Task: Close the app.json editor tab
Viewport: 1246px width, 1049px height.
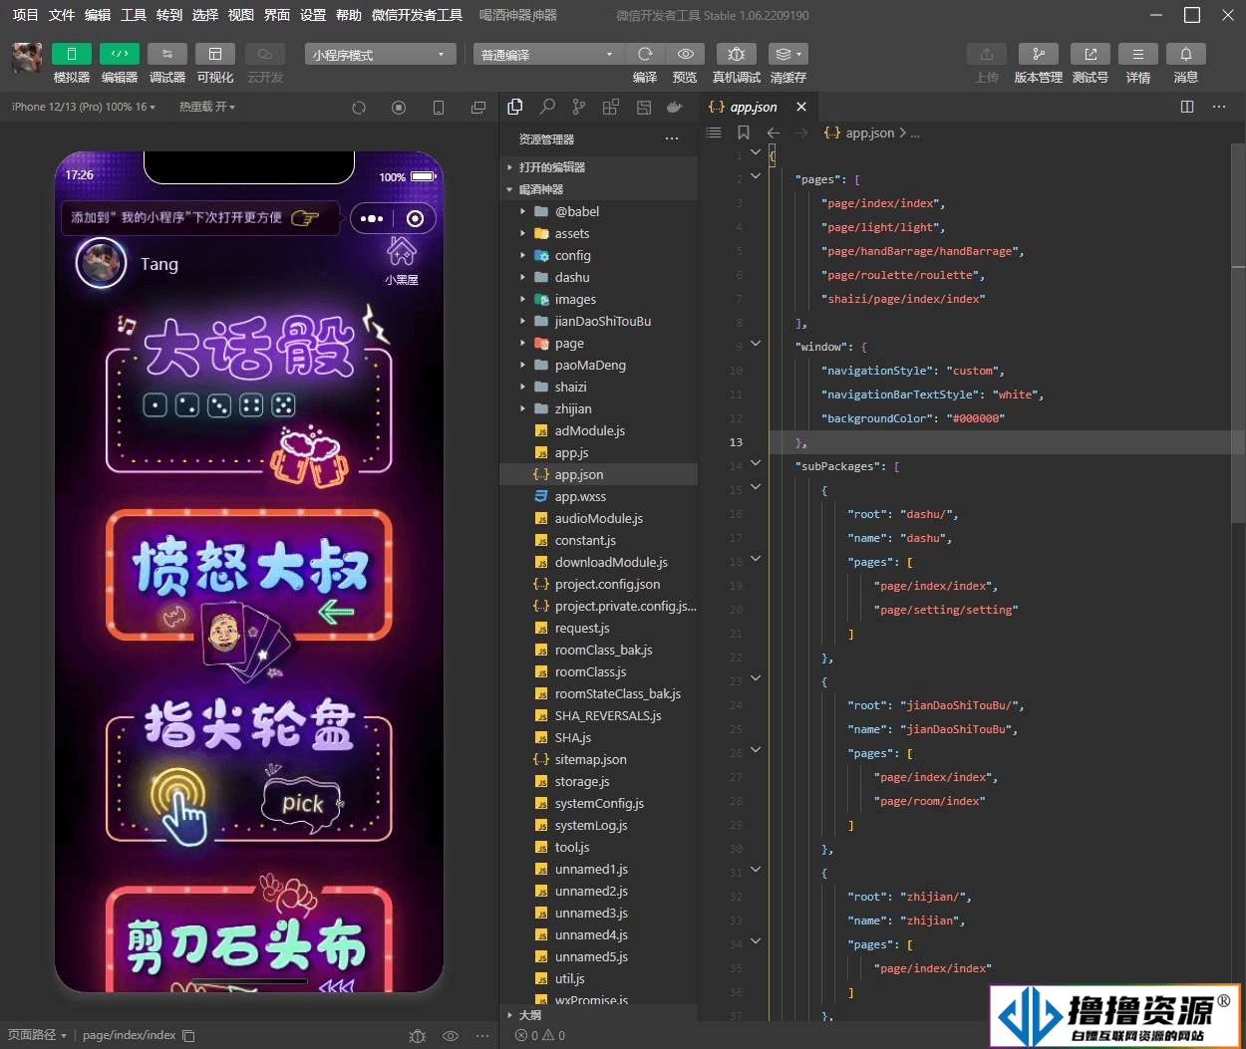Action: coord(801,107)
